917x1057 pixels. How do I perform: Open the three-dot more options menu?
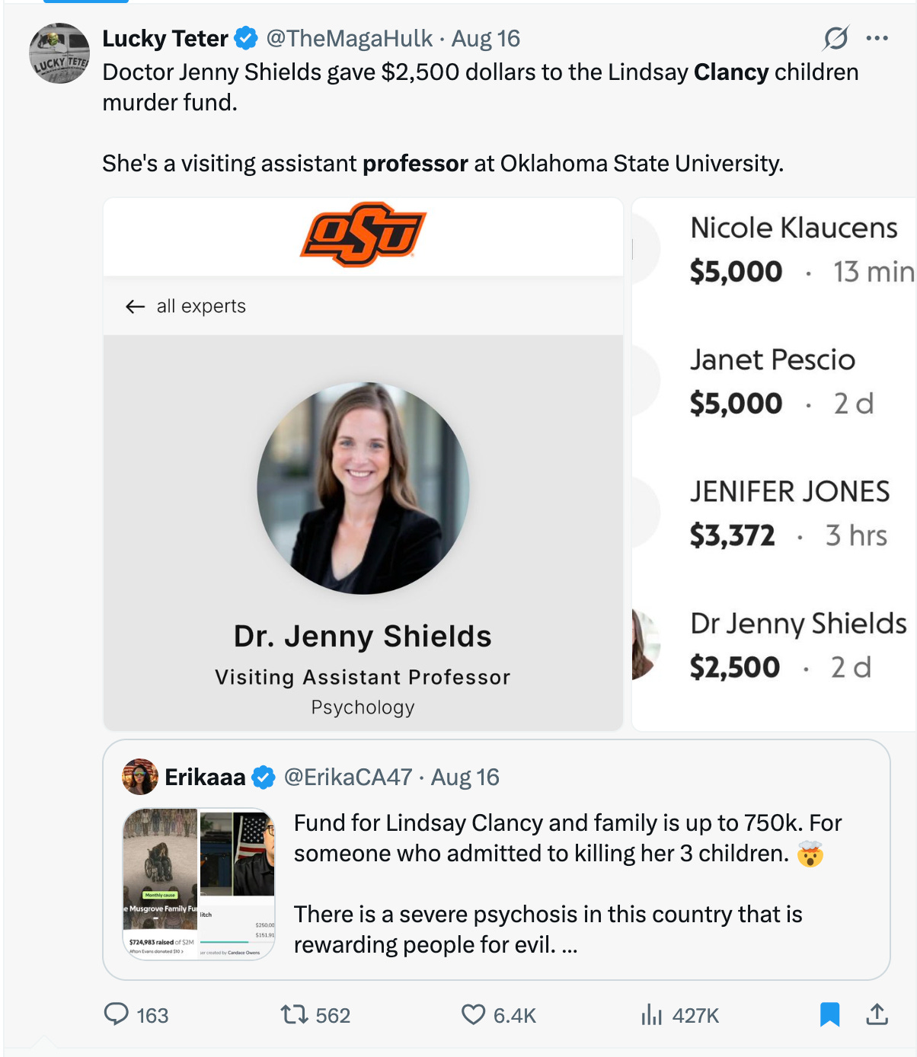pos(877,38)
